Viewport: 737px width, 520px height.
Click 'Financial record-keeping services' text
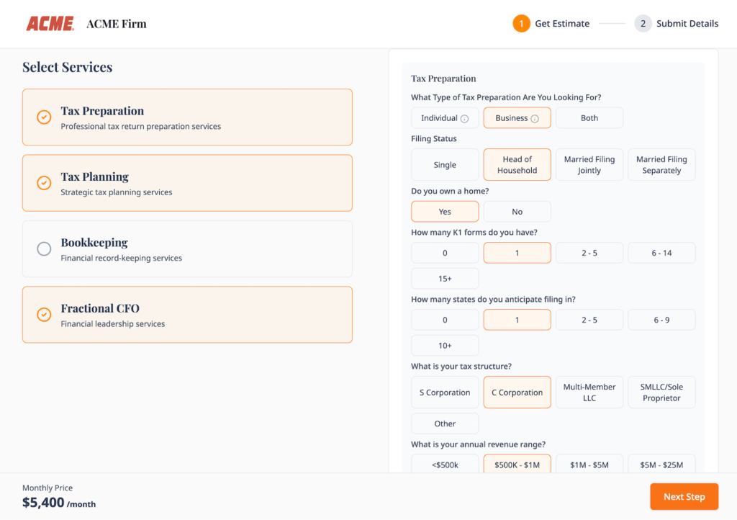click(121, 258)
